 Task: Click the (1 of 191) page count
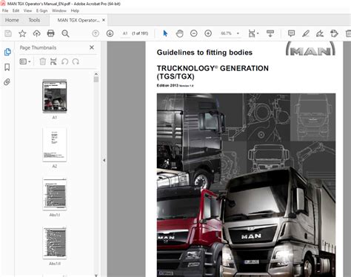(x=140, y=33)
